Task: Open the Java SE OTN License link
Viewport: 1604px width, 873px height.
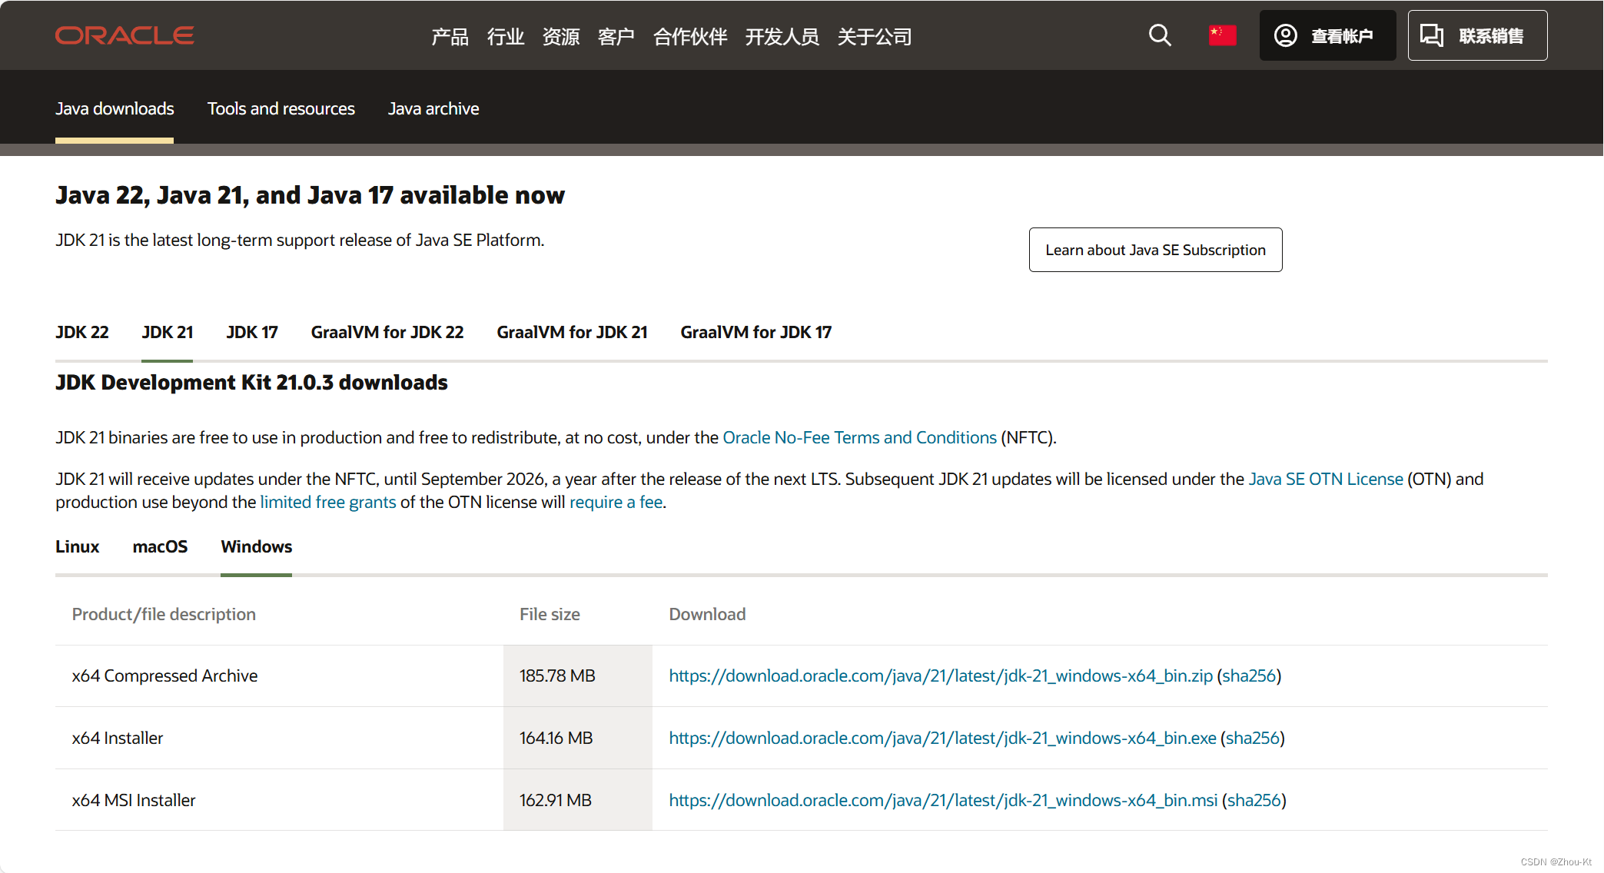Action: pos(1326,479)
